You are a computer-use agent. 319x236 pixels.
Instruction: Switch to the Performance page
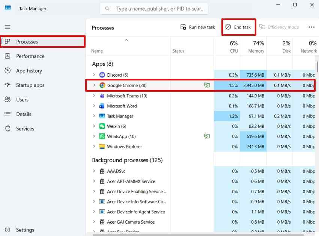coord(43,56)
